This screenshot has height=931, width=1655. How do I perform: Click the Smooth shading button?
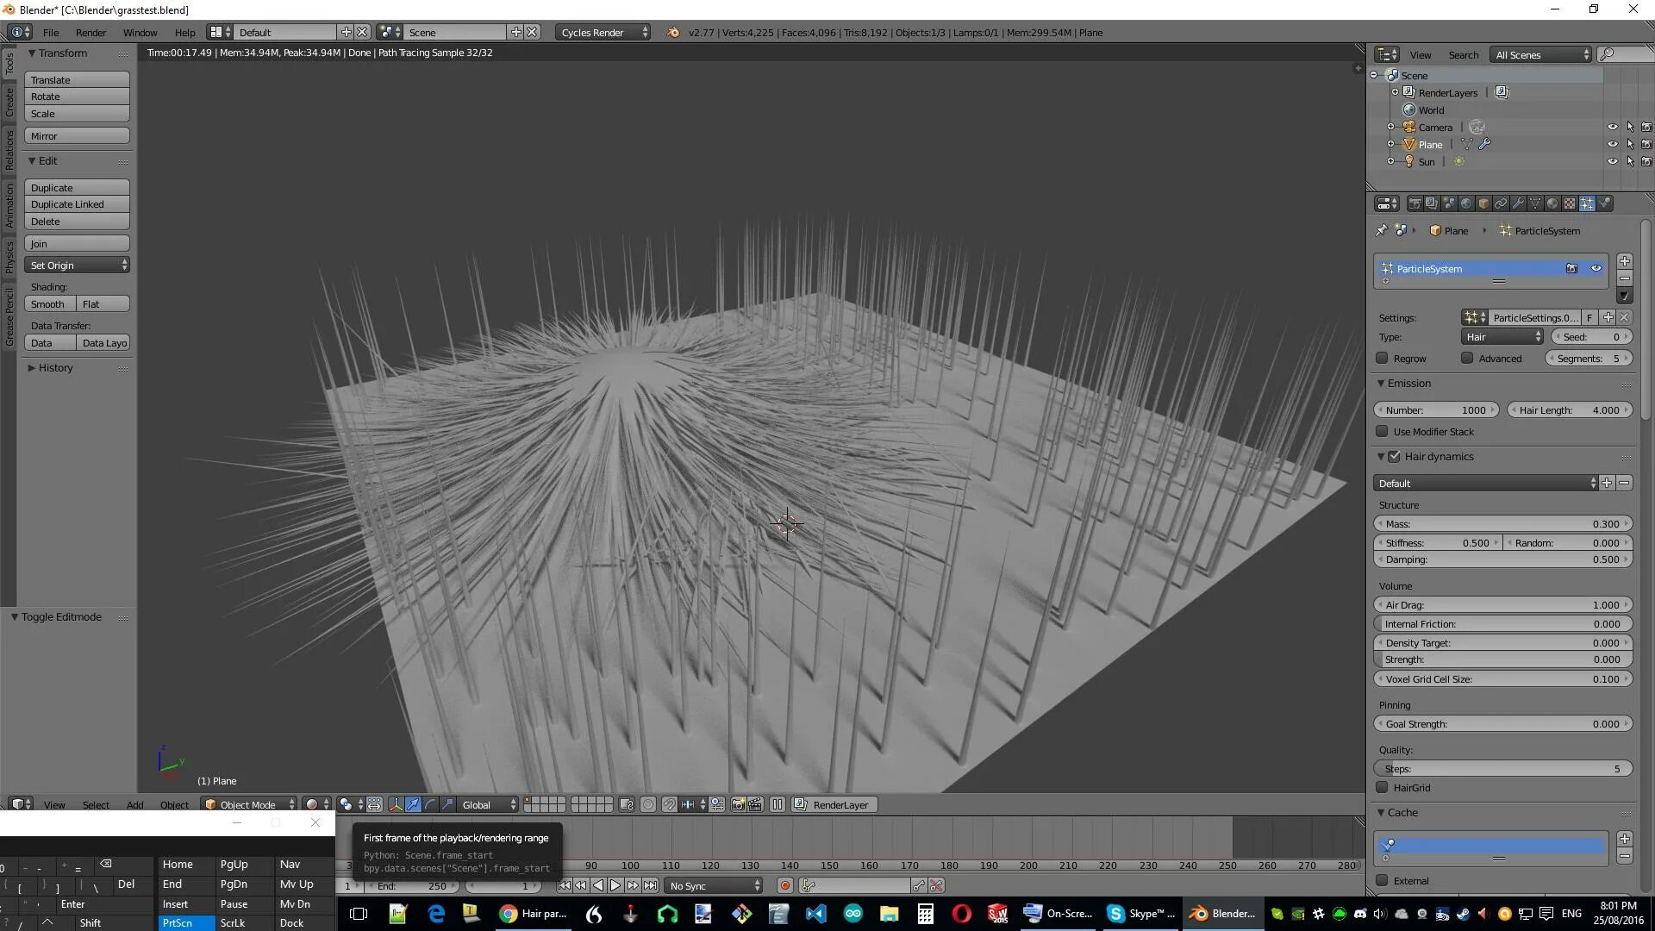tap(51, 303)
